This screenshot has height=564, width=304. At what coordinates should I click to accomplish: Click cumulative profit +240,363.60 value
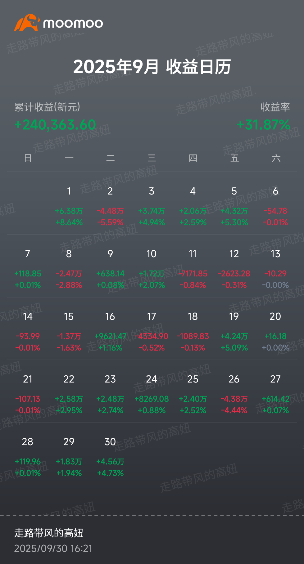point(55,125)
